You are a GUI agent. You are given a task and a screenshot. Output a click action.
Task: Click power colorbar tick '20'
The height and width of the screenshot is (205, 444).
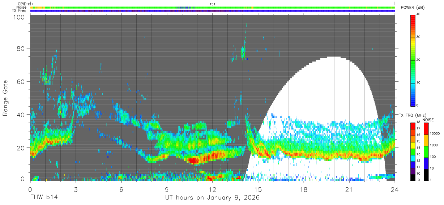pos(419,60)
